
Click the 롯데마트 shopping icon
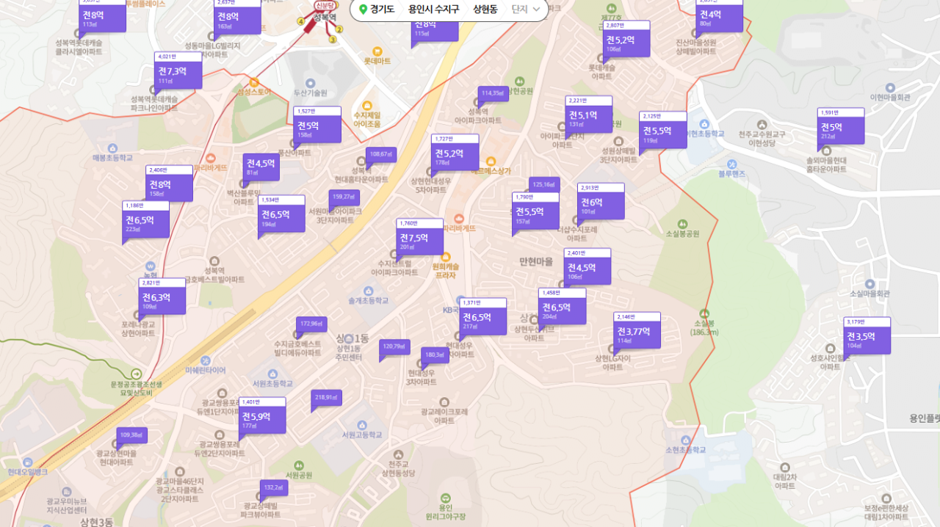pyautogui.click(x=377, y=51)
